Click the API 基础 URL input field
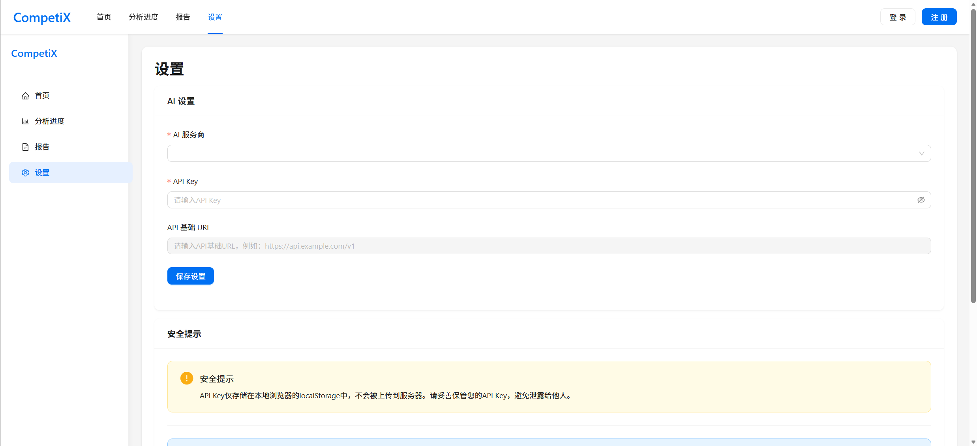 [x=549, y=246]
